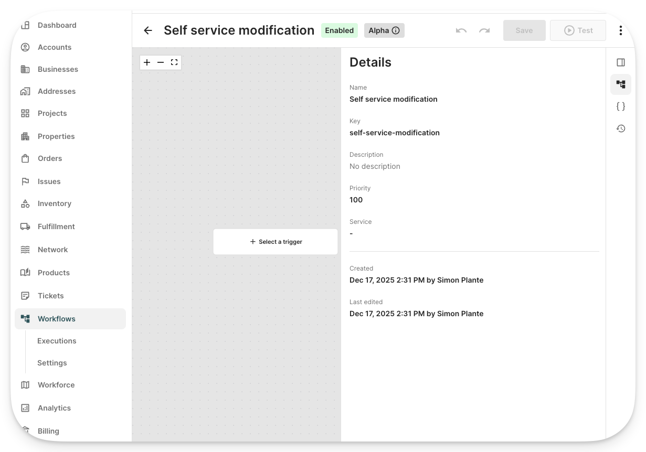Image resolution: width=646 pixels, height=452 pixels.
Task: Click the Details panel heading
Action: coord(370,62)
